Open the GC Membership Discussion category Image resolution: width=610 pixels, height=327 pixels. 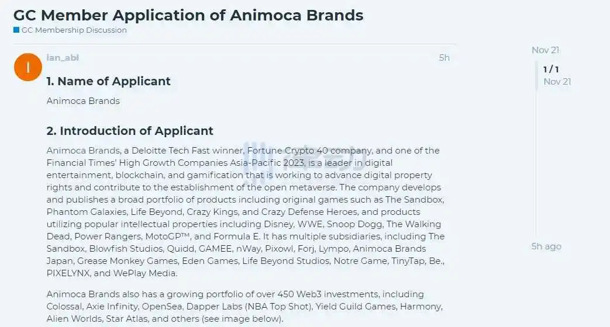pyautogui.click(x=74, y=30)
